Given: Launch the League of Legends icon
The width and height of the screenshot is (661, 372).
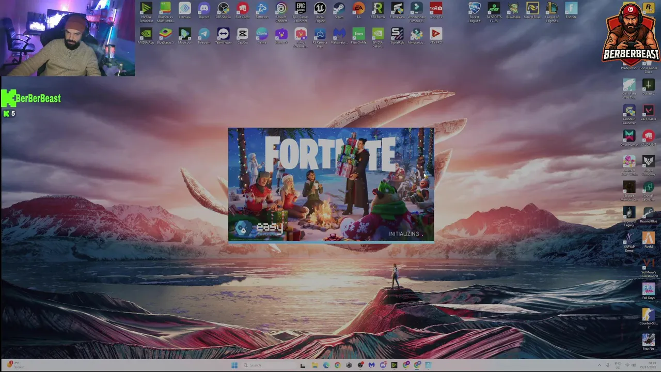Looking at the screenshot, I should point(552,12).
